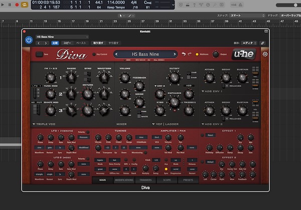Image resolution: width=301 pixels, height=210 pixels.
Task: Click the plug-in window expand icon
Action: pyautogui.click(x=266, y=31)
